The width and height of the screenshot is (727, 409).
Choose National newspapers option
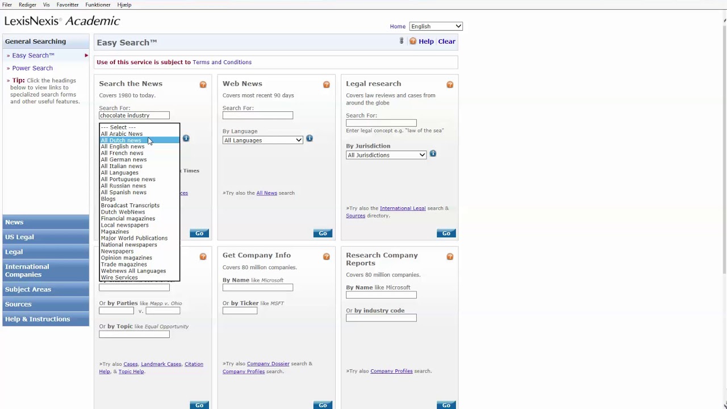click(x=140, y=245)
